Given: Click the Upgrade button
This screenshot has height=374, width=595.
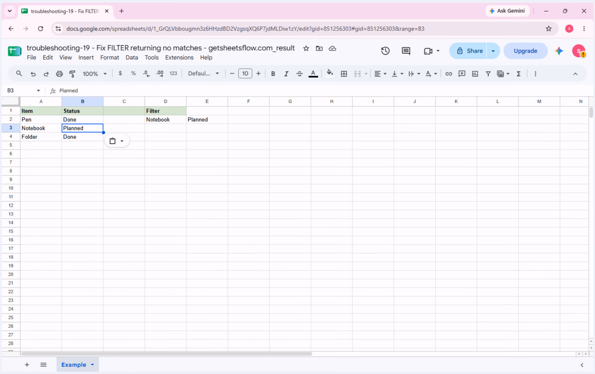Looking at the screenshot, I should coord(525,51).
